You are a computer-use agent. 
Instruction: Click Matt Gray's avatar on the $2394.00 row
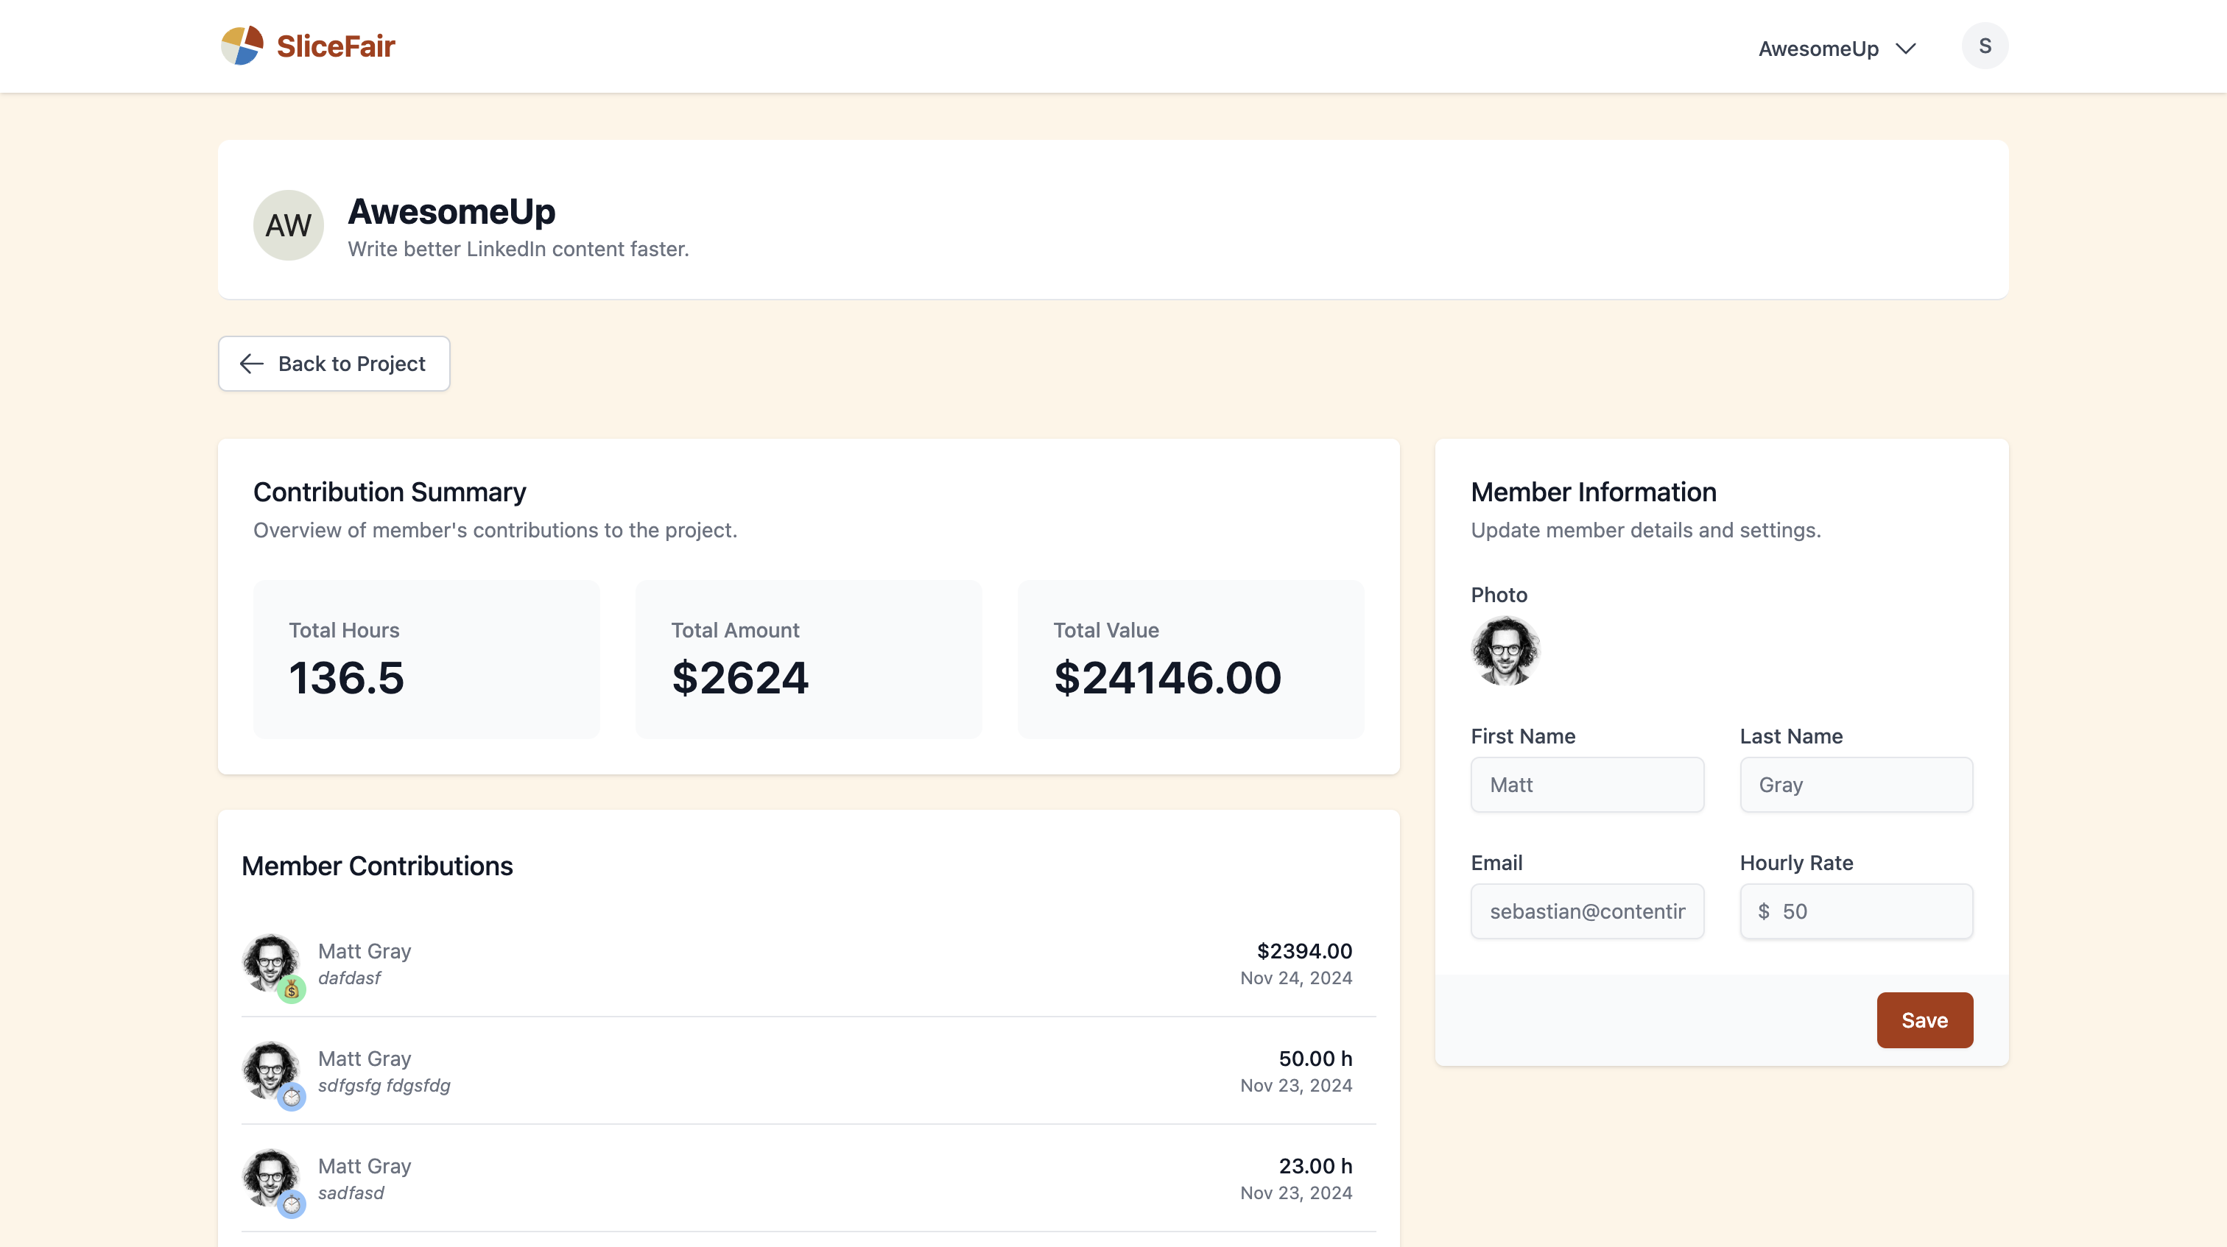tap(270, 961)
